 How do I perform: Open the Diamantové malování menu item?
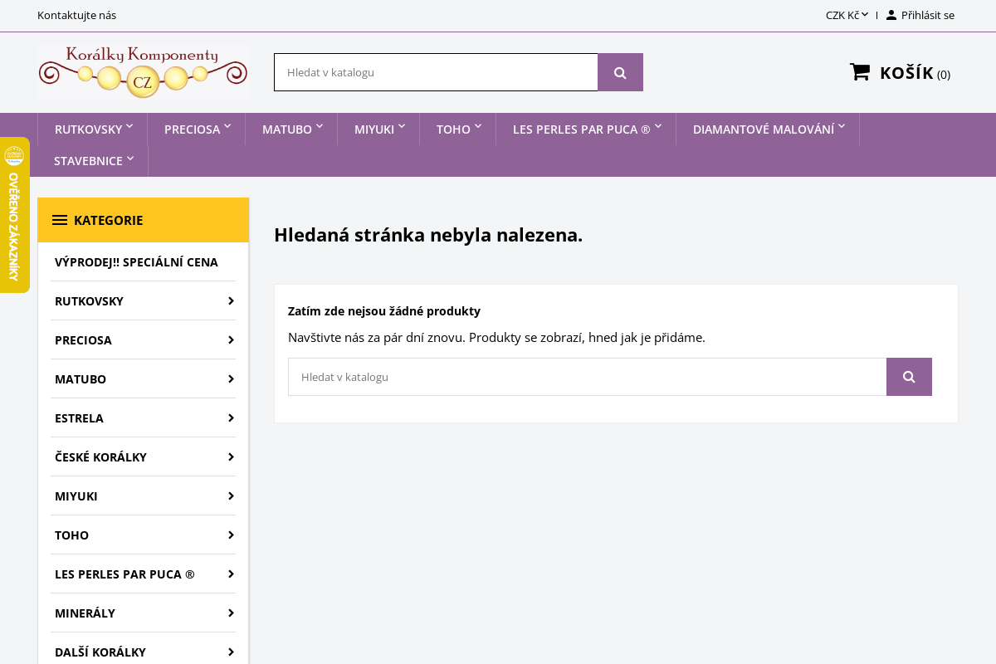point(764,129)
